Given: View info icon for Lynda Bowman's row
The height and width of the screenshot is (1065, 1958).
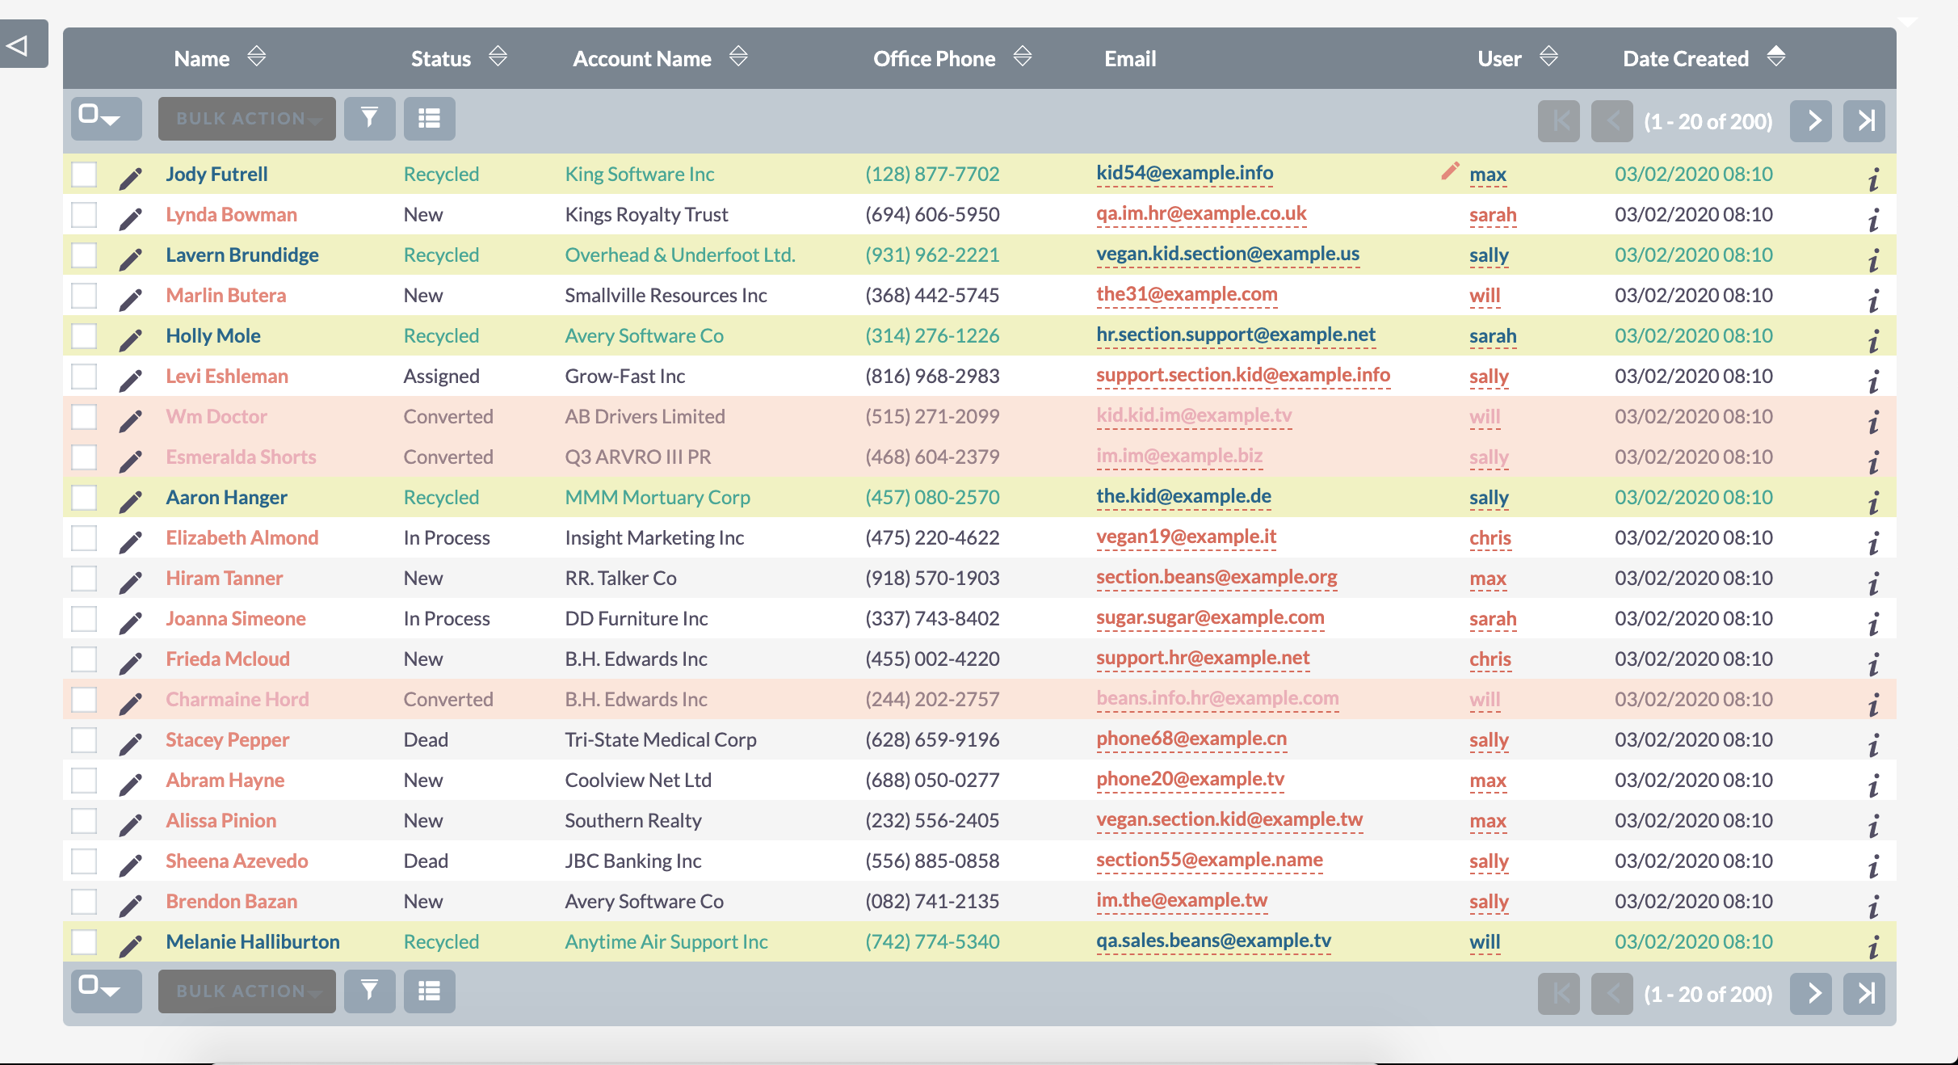Looking at the screenshot, I should pos(1876,214).
